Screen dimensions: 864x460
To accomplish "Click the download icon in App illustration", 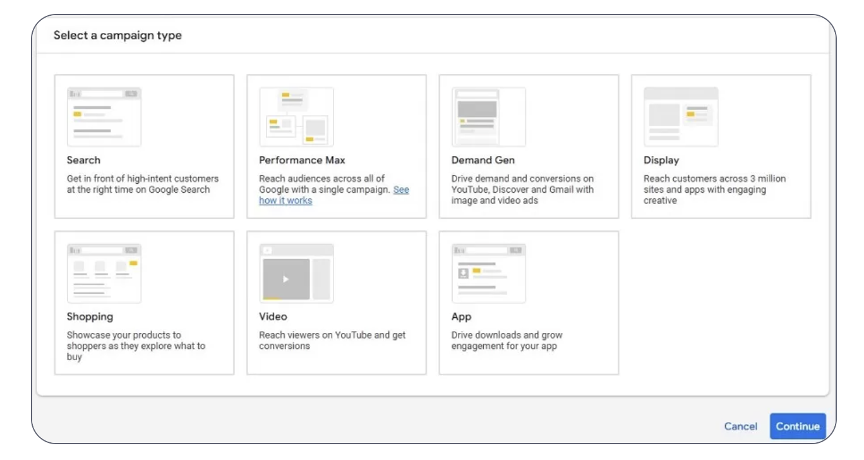I will (463, 272).
